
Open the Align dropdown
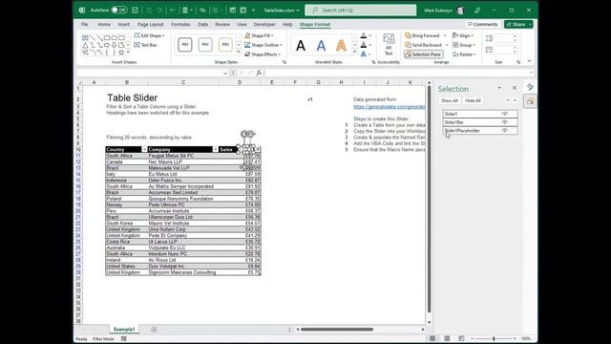coord(463,35)
